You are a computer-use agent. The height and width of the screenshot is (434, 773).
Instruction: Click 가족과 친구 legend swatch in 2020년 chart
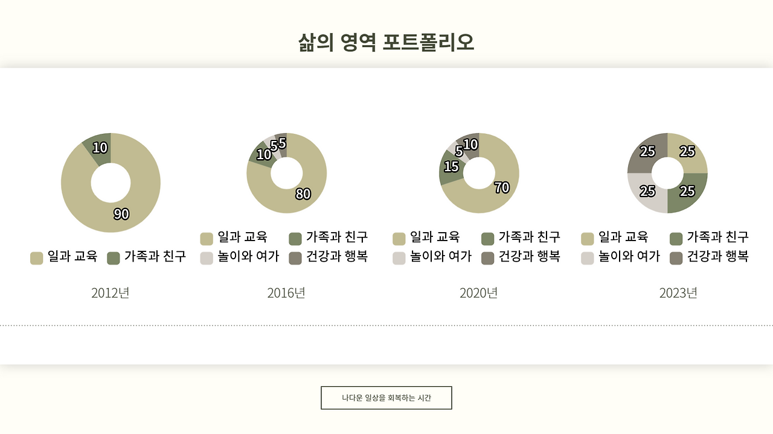(487, 238)
